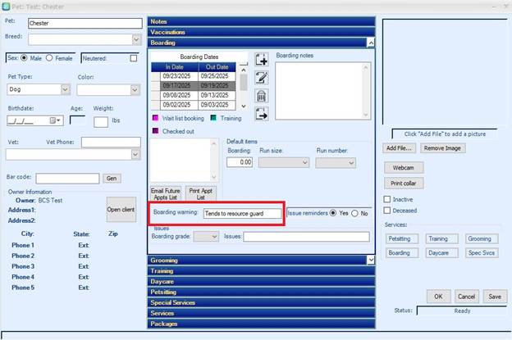512x340 pixels.
Task: Edit the selected boarding appointment icon
Action: tap(262, 78)
